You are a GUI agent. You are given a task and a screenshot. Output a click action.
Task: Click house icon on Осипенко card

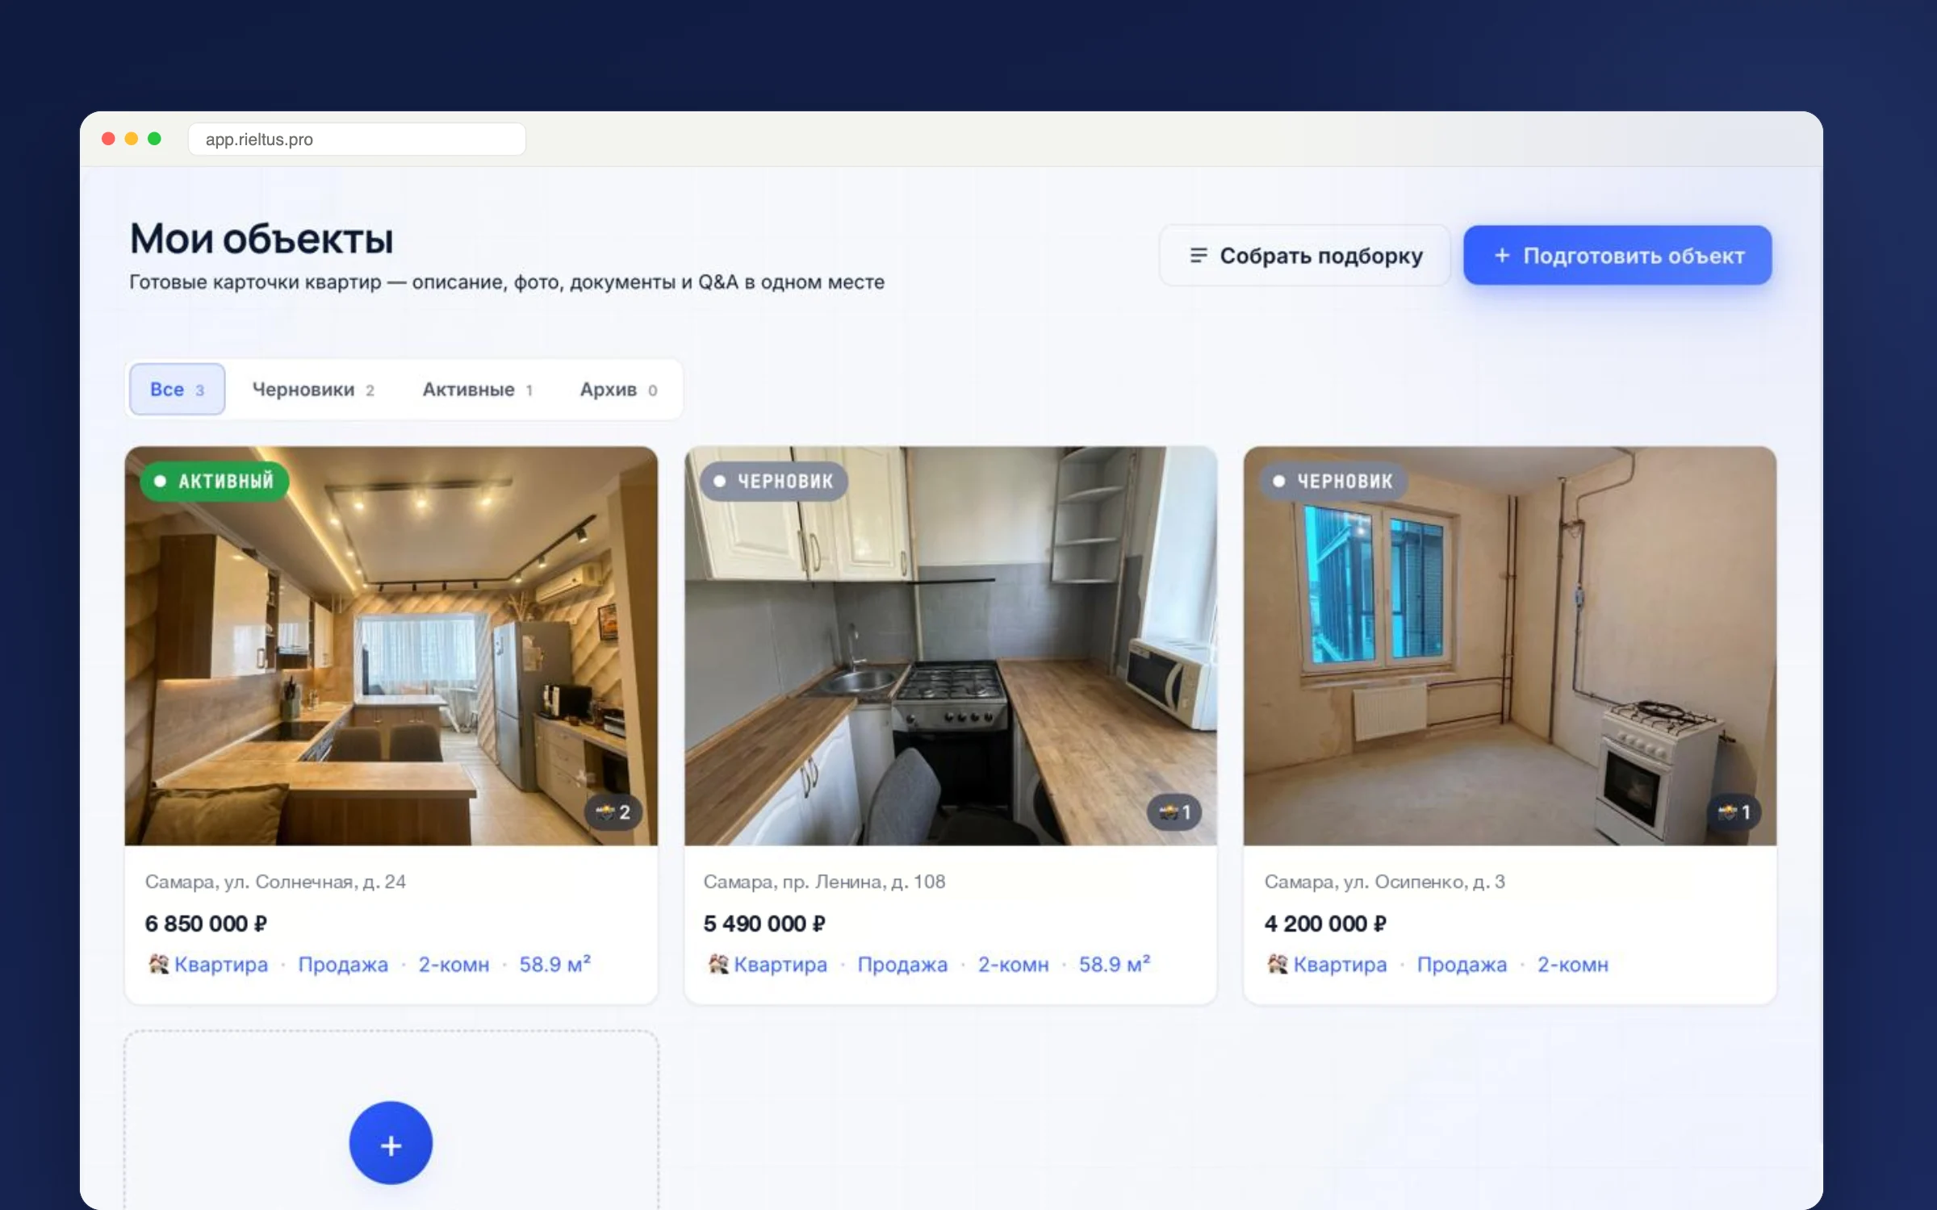pos(1278,964)
